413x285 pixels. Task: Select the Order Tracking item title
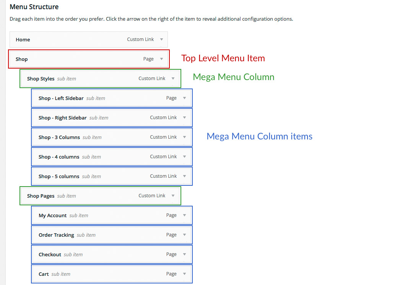coord(56,235)
